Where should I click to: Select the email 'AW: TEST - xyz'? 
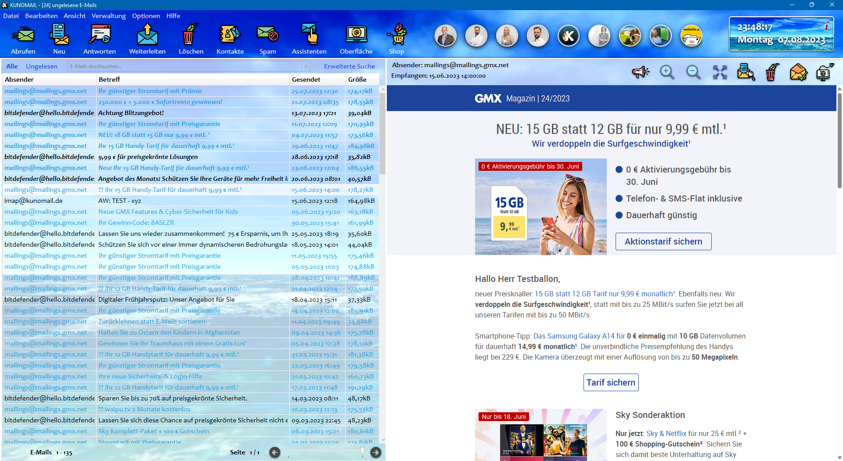[x=191, y=201]
